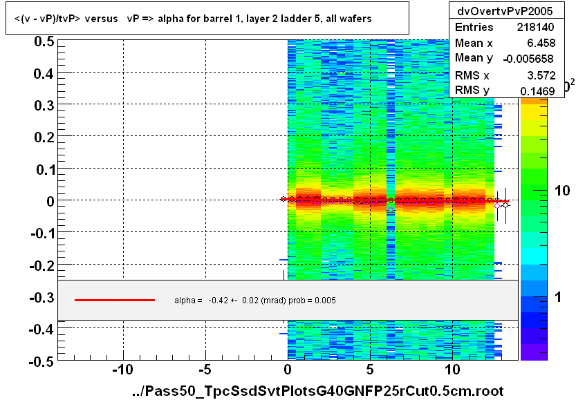
Task: Click the y-axis label -0.5
Action: 42,362
